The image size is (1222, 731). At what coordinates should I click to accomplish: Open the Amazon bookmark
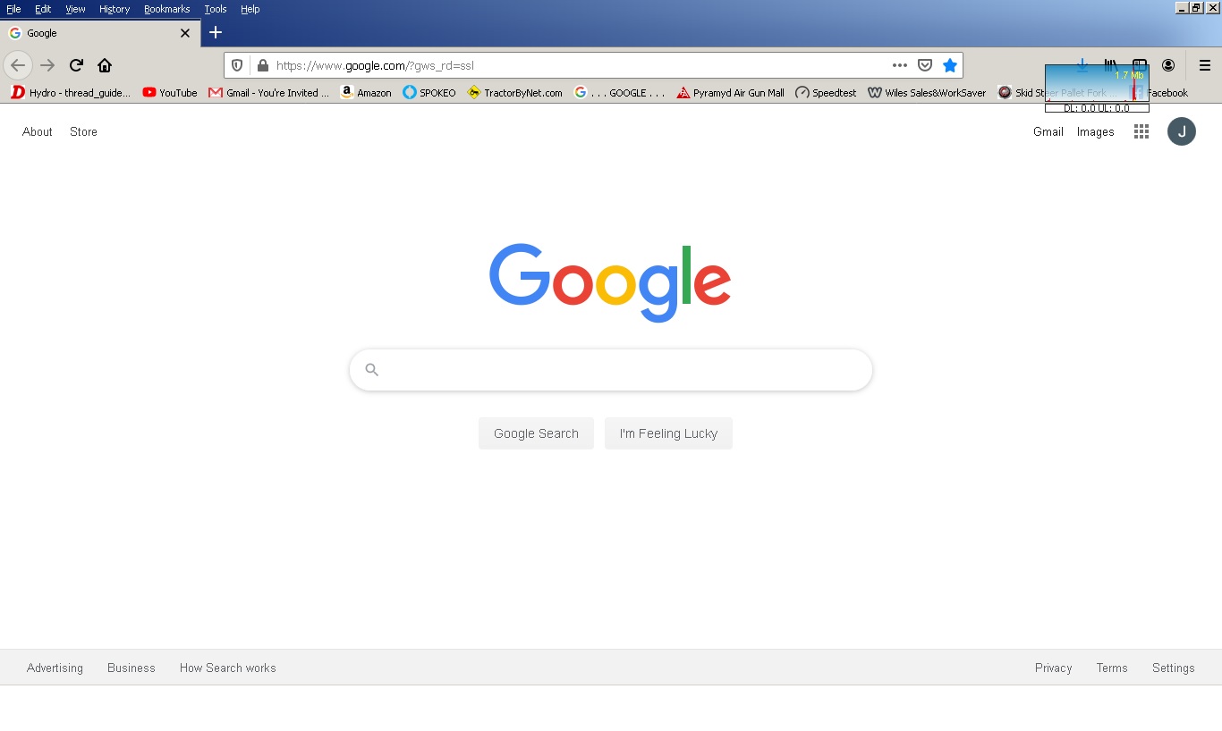click(366, 92)
